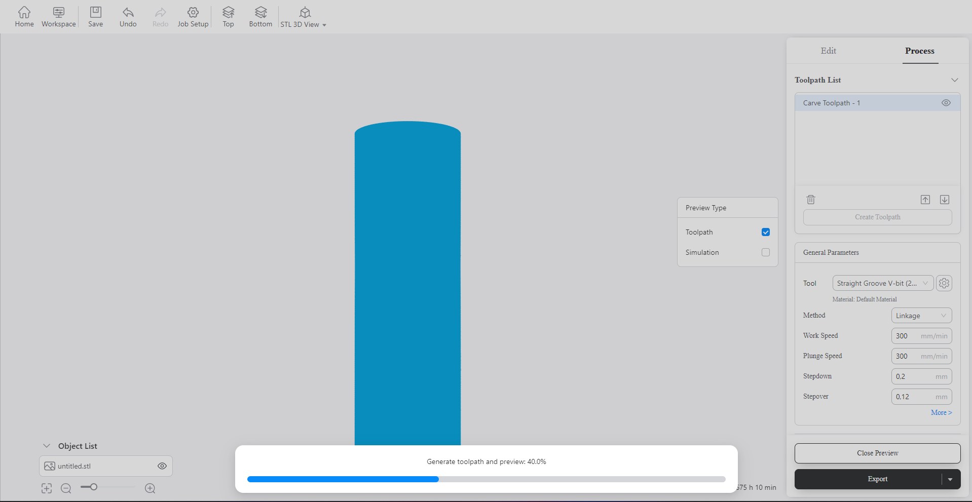Open tool settings with the gear icon
Image resolution: width=972 pixels, height=502 pixels.
coord(944,283)
